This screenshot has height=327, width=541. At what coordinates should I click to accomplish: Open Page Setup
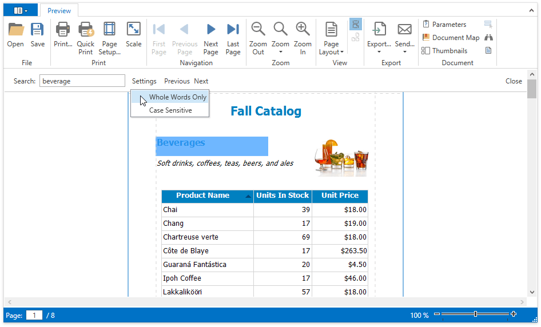click(109, 38)
